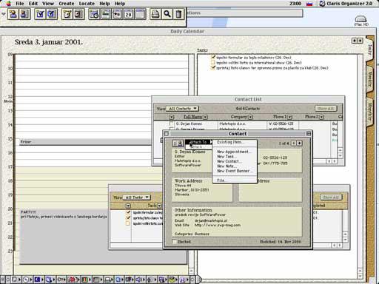Open the All Contacts view dropdown
The height and width of the screenshot is (284, 379).
click(182, 109)
